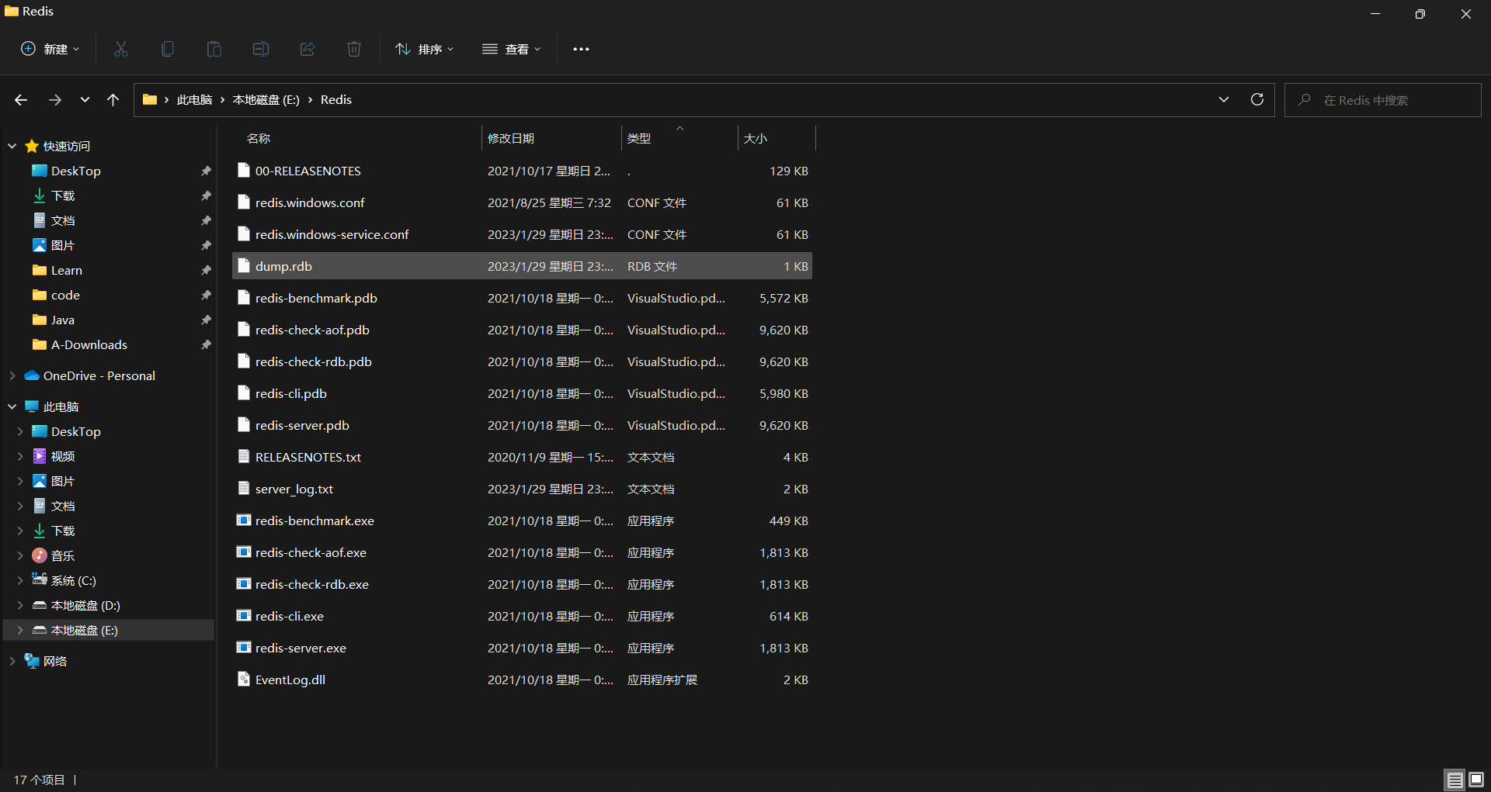Open the View (查看) dropdown menu
The image size is (1491, 792).
[x=511, y=49]
